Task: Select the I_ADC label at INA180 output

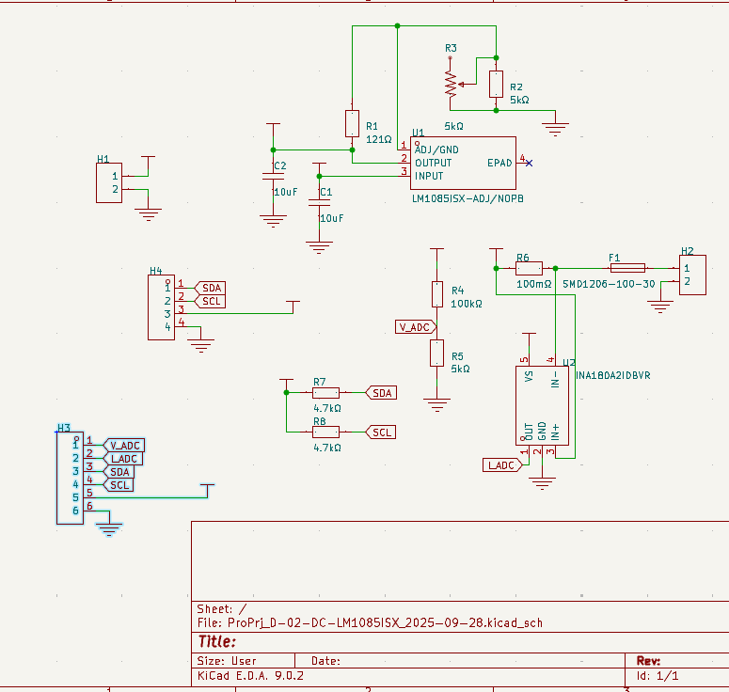Action: point(500,465)
